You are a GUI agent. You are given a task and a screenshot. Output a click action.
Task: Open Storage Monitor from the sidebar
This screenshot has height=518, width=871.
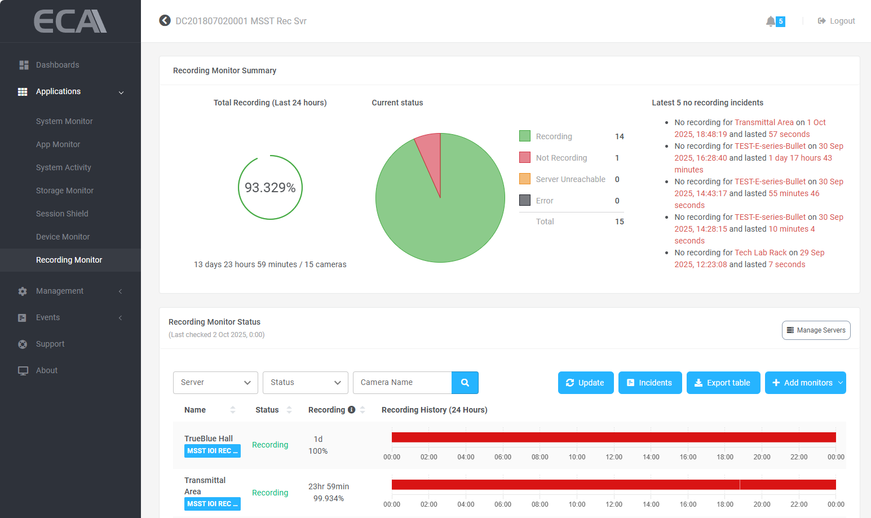[65, 191]
